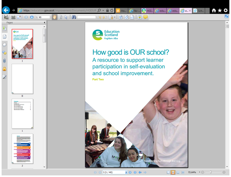The image size is (231, 177).
Task: Collapse the Pages panel with the arrow
Action: click(44, 23)
